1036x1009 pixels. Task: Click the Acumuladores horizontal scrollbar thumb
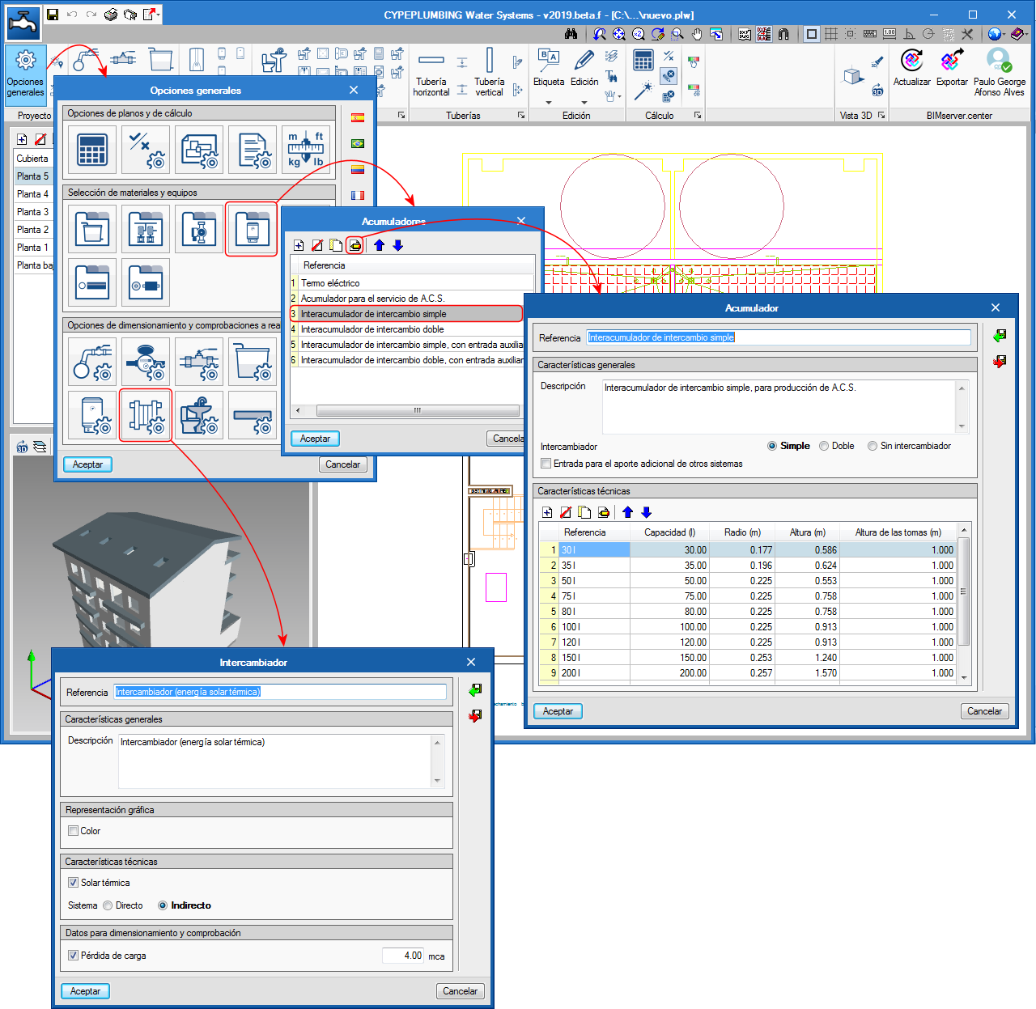418,410
